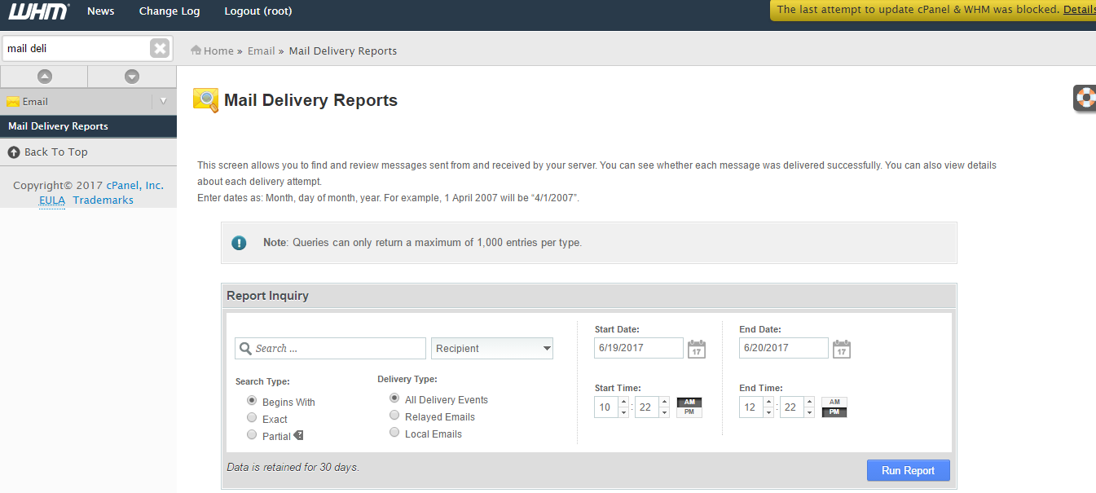Click the WHM logo
The height and width of the screenshot is (493, 1096).
(x=37, y=11)
